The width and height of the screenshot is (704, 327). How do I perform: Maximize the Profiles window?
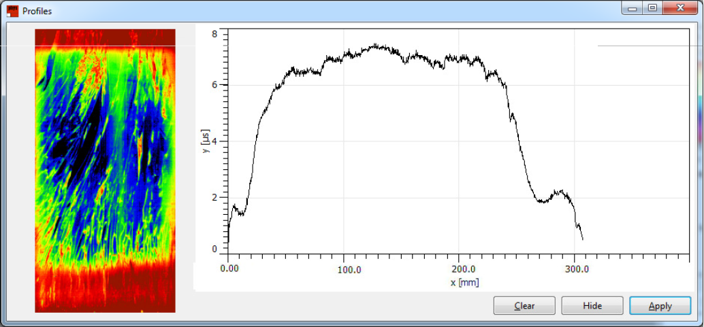652,8
